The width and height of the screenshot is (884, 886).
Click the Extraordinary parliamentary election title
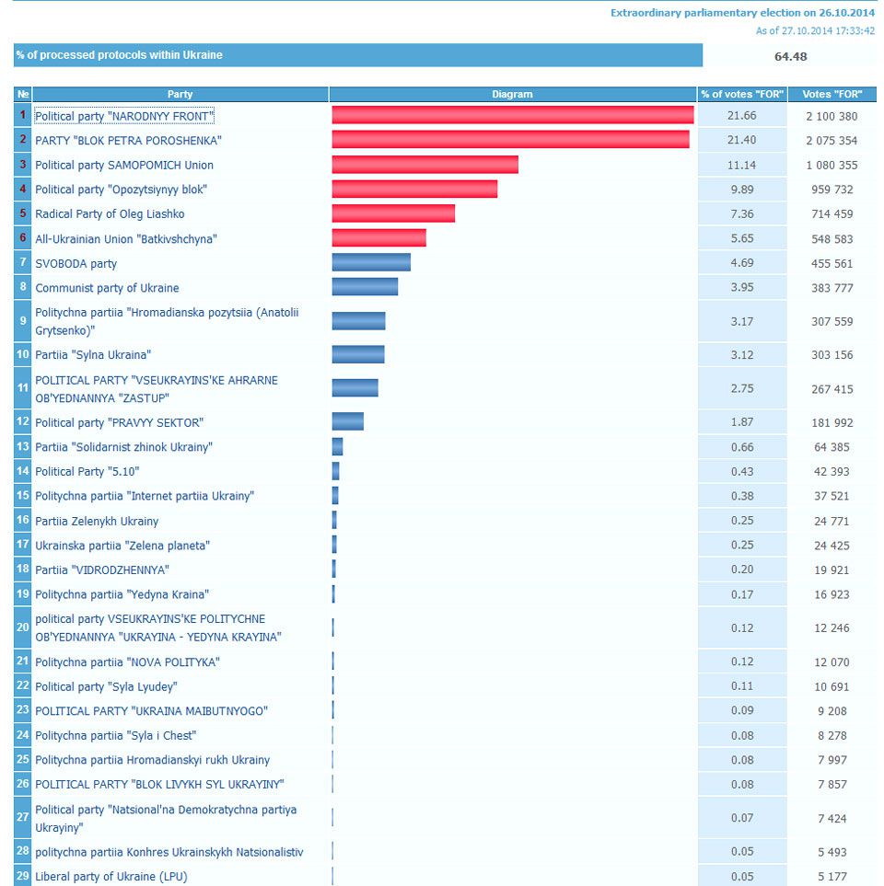click(x=742, y=13)
